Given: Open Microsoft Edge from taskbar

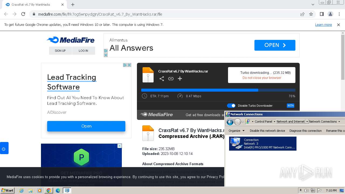Looking at the screenshot, I should (x=58, y=190).
